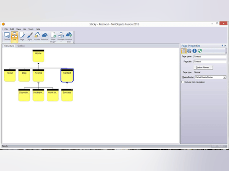Click the Page title input field

[210, 62]
